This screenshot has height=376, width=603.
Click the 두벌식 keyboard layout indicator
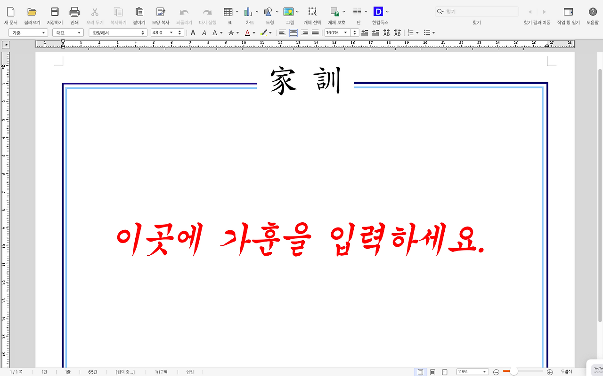tap(566, 372)
